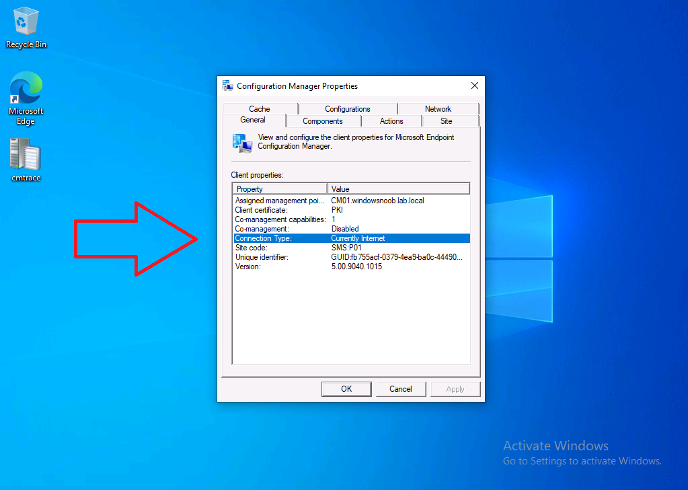The image size is (688, 490).
Task: Click the 5.00.9040.1015 version value
Action: pyautogui.click(x=356, y=267)
